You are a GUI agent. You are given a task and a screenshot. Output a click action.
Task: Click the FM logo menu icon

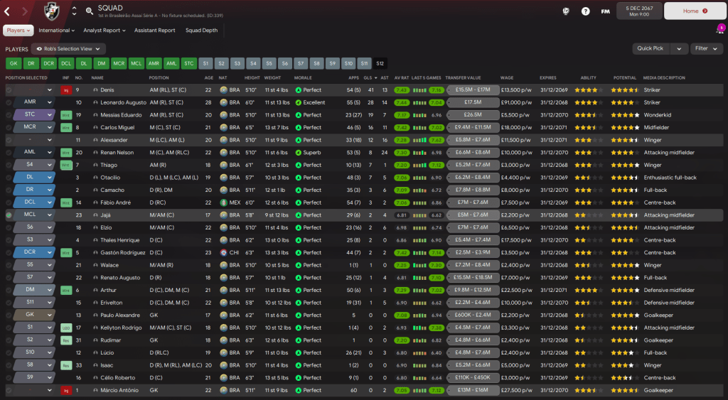[605, 11]
